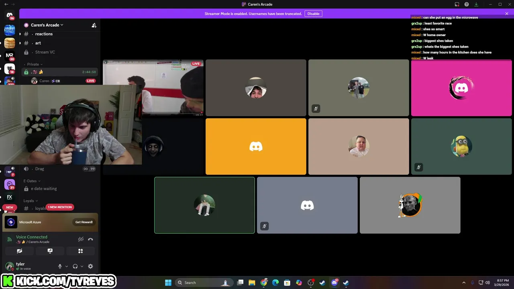514x289 pixels.
Task: Toggle headphone deafen next to tyler
Action: tap(75, 266)
